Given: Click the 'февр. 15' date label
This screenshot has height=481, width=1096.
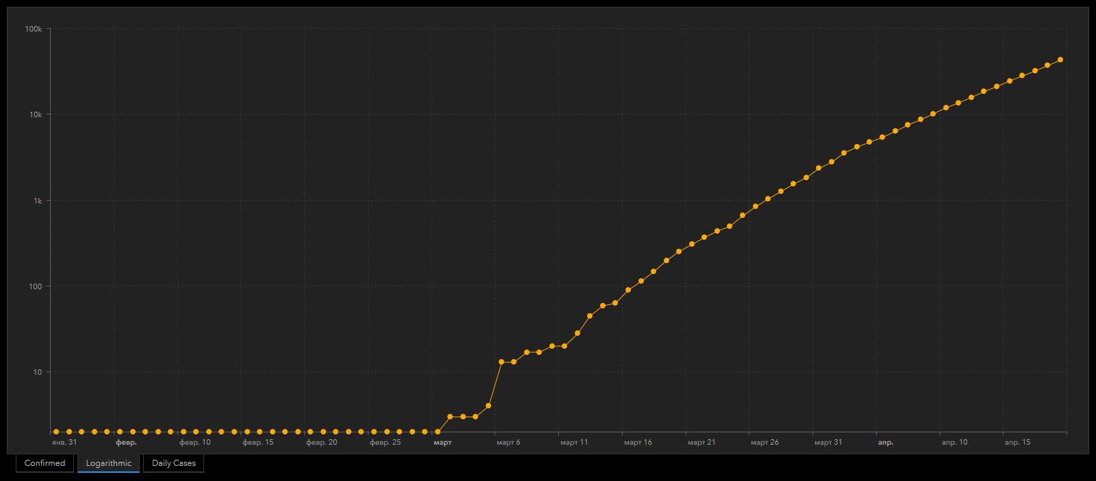Looking at the screenshot, I should [258, 443].
